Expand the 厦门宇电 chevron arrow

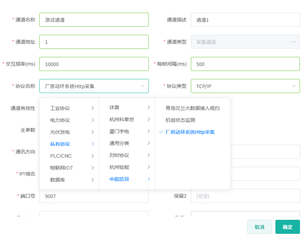pos(149,131)
